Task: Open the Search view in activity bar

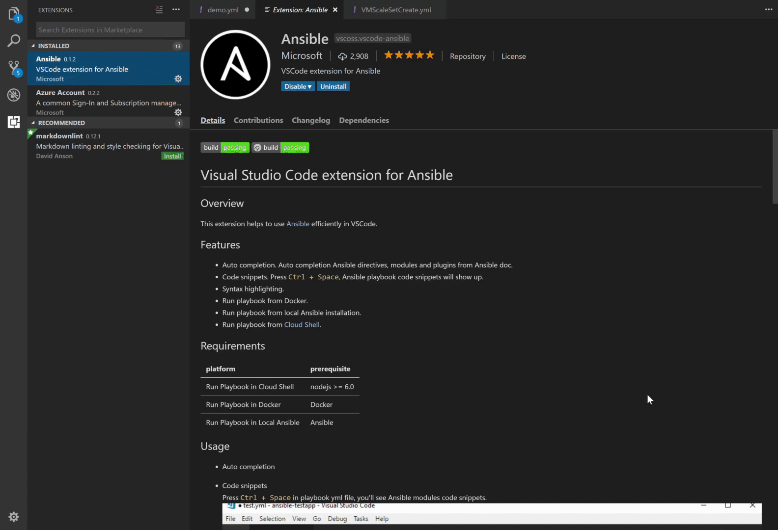Action: (x=14, y=41)
